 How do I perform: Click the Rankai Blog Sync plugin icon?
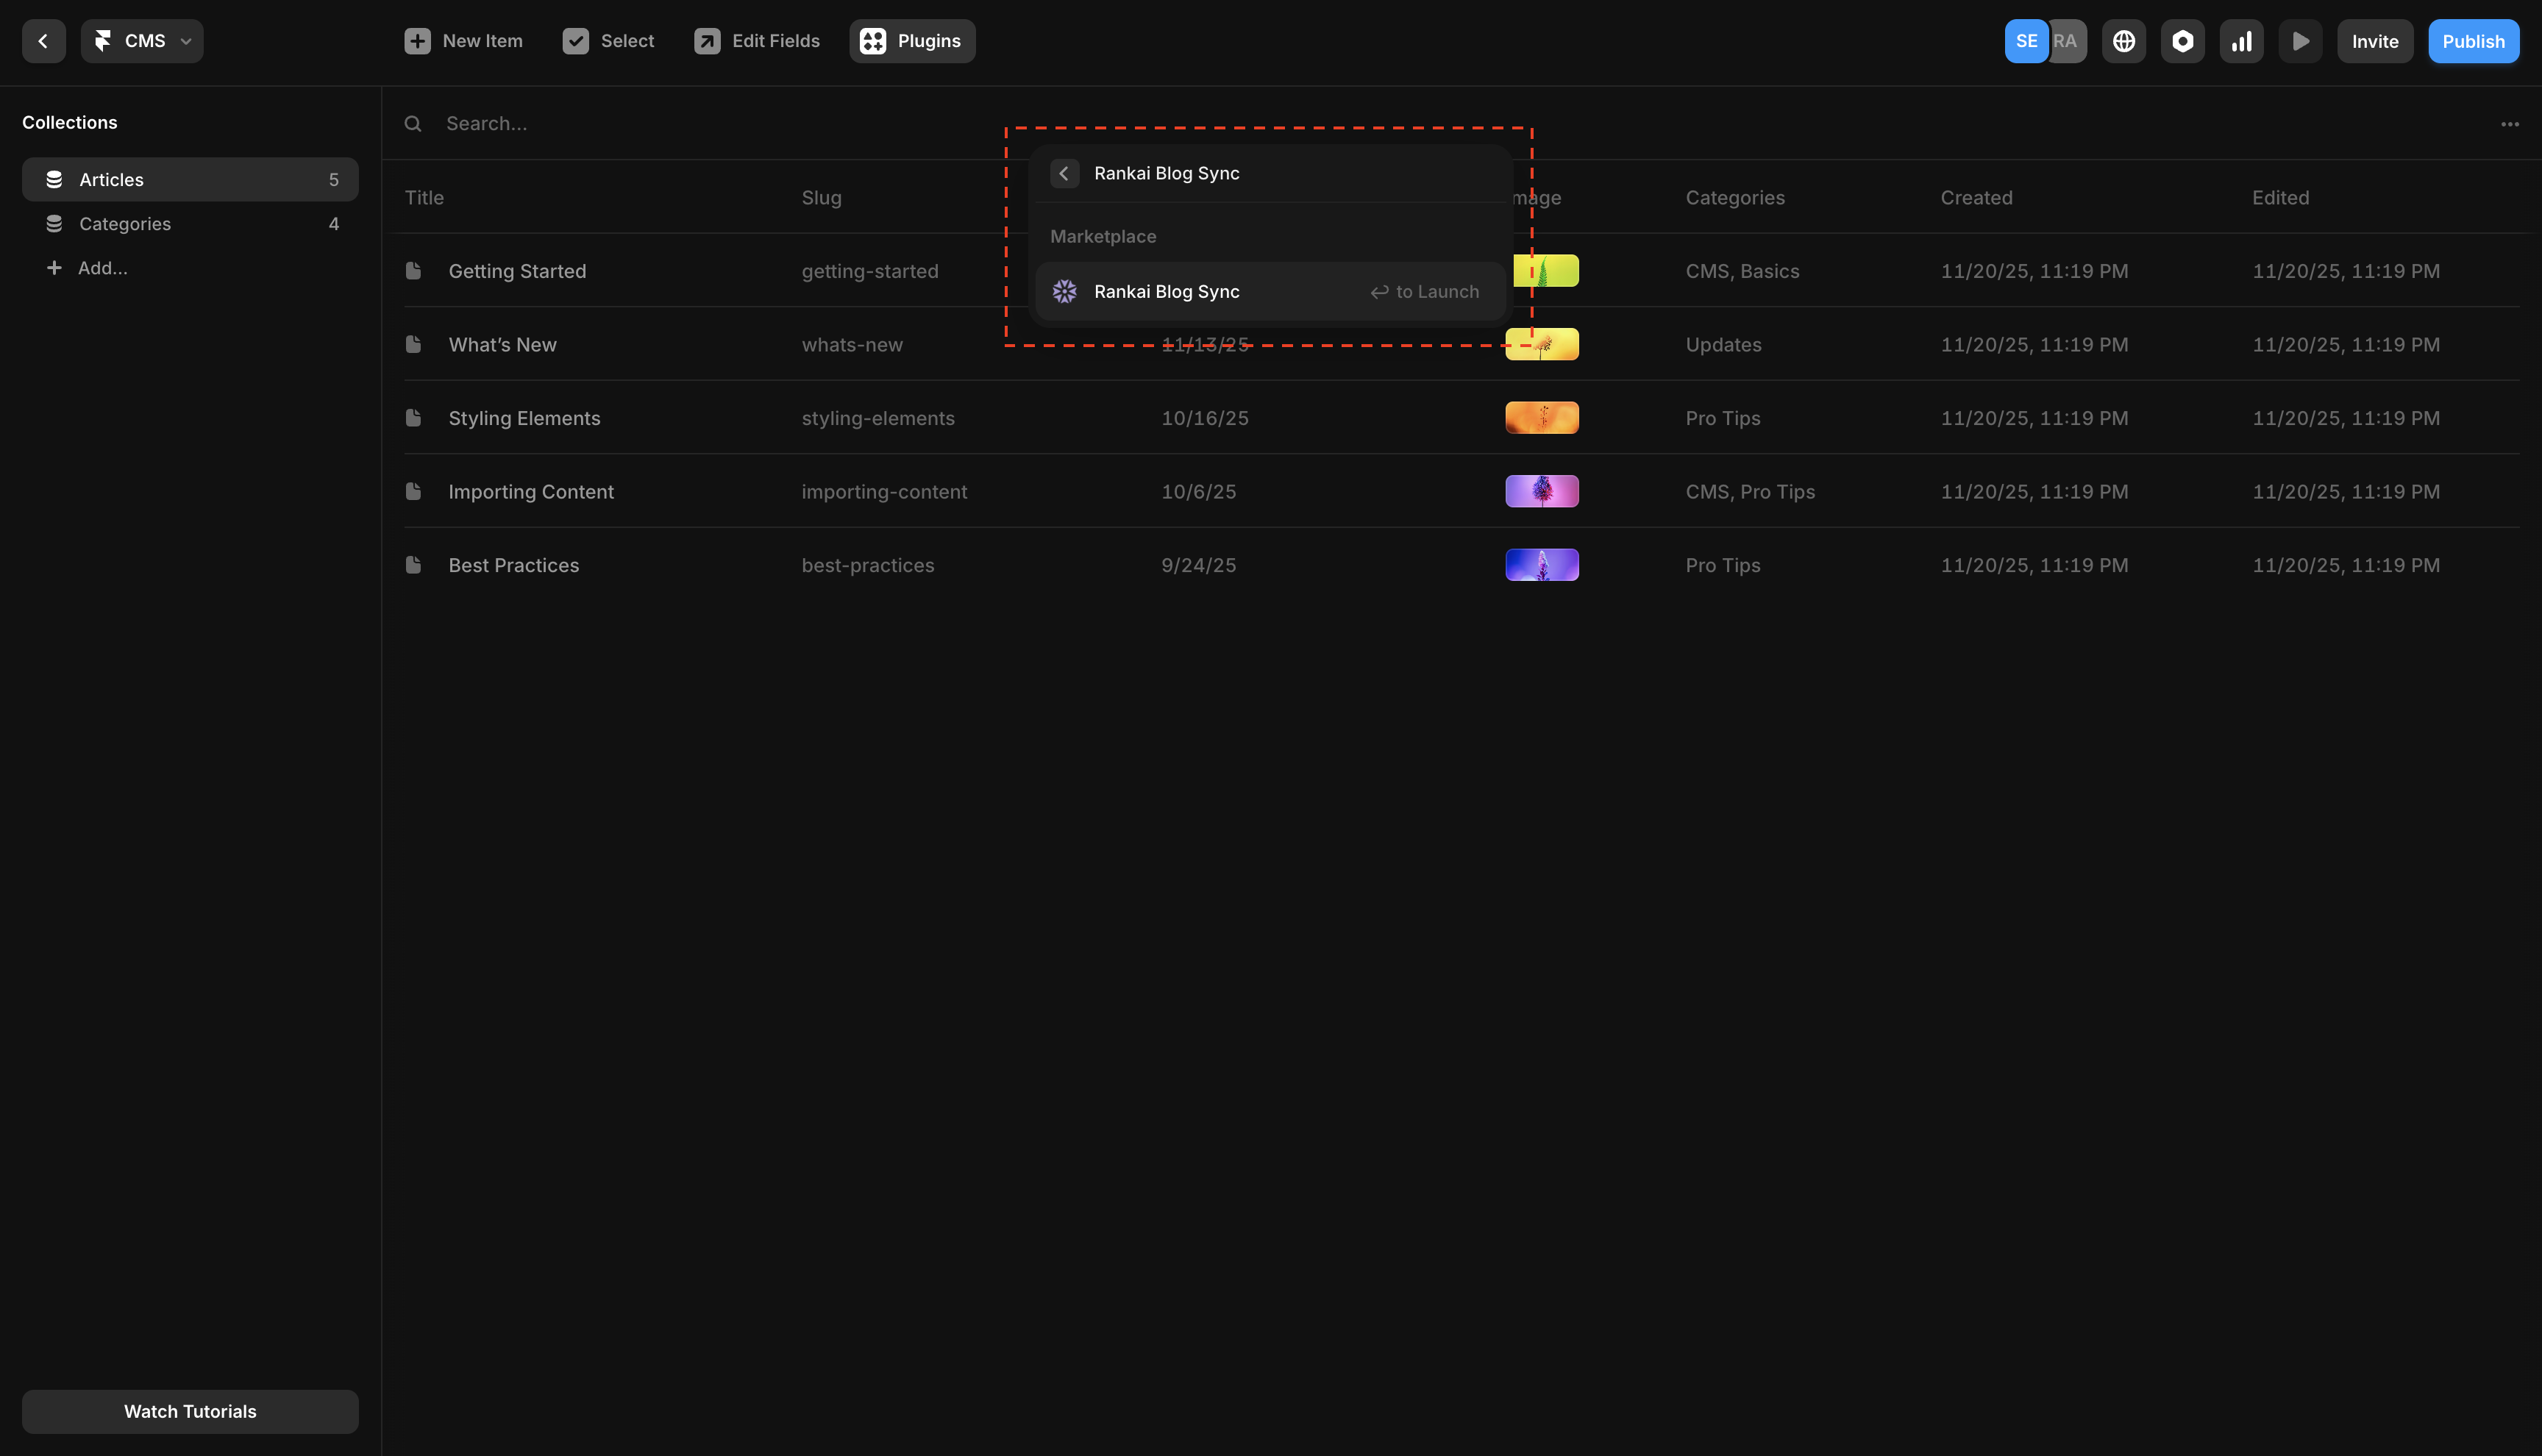1065,291
